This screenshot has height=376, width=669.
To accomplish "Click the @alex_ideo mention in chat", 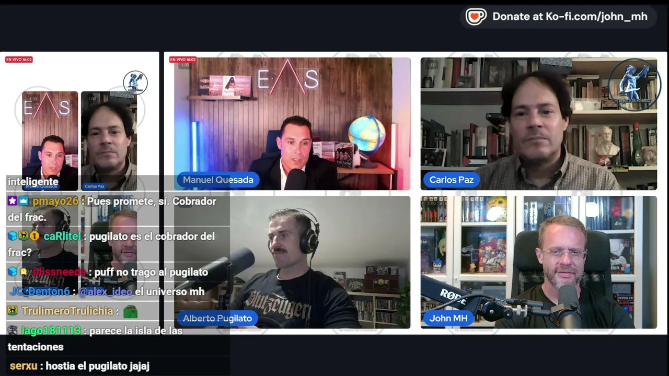I will [x=105, y=291].
